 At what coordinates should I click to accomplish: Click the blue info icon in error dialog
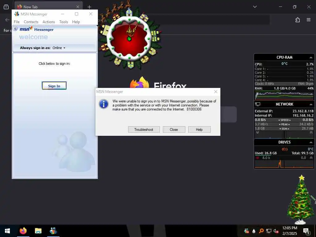(104, 104)
